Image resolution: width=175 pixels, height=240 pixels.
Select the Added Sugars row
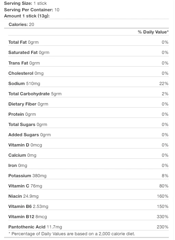tap(89, 135)
